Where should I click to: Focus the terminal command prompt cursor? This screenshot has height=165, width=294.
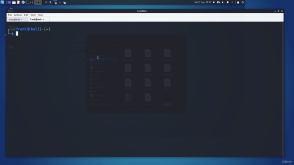pos(17,33)
